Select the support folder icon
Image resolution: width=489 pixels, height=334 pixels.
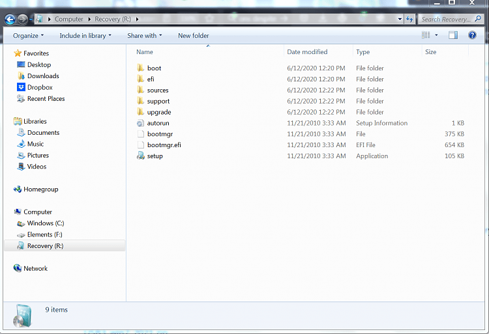tap(140, 101)
